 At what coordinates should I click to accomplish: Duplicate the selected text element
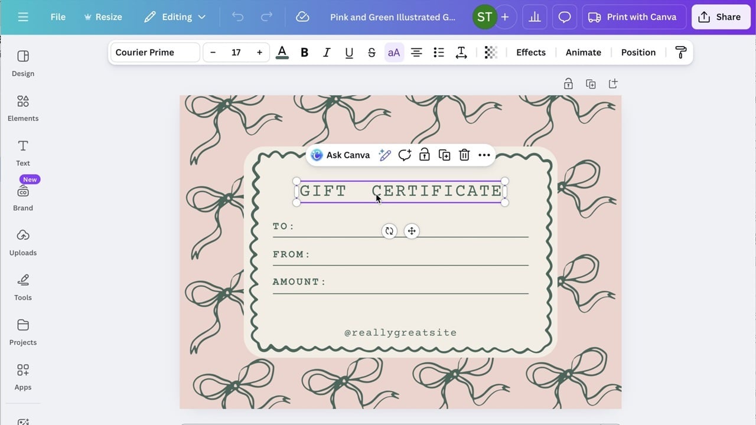pos(444,155)
